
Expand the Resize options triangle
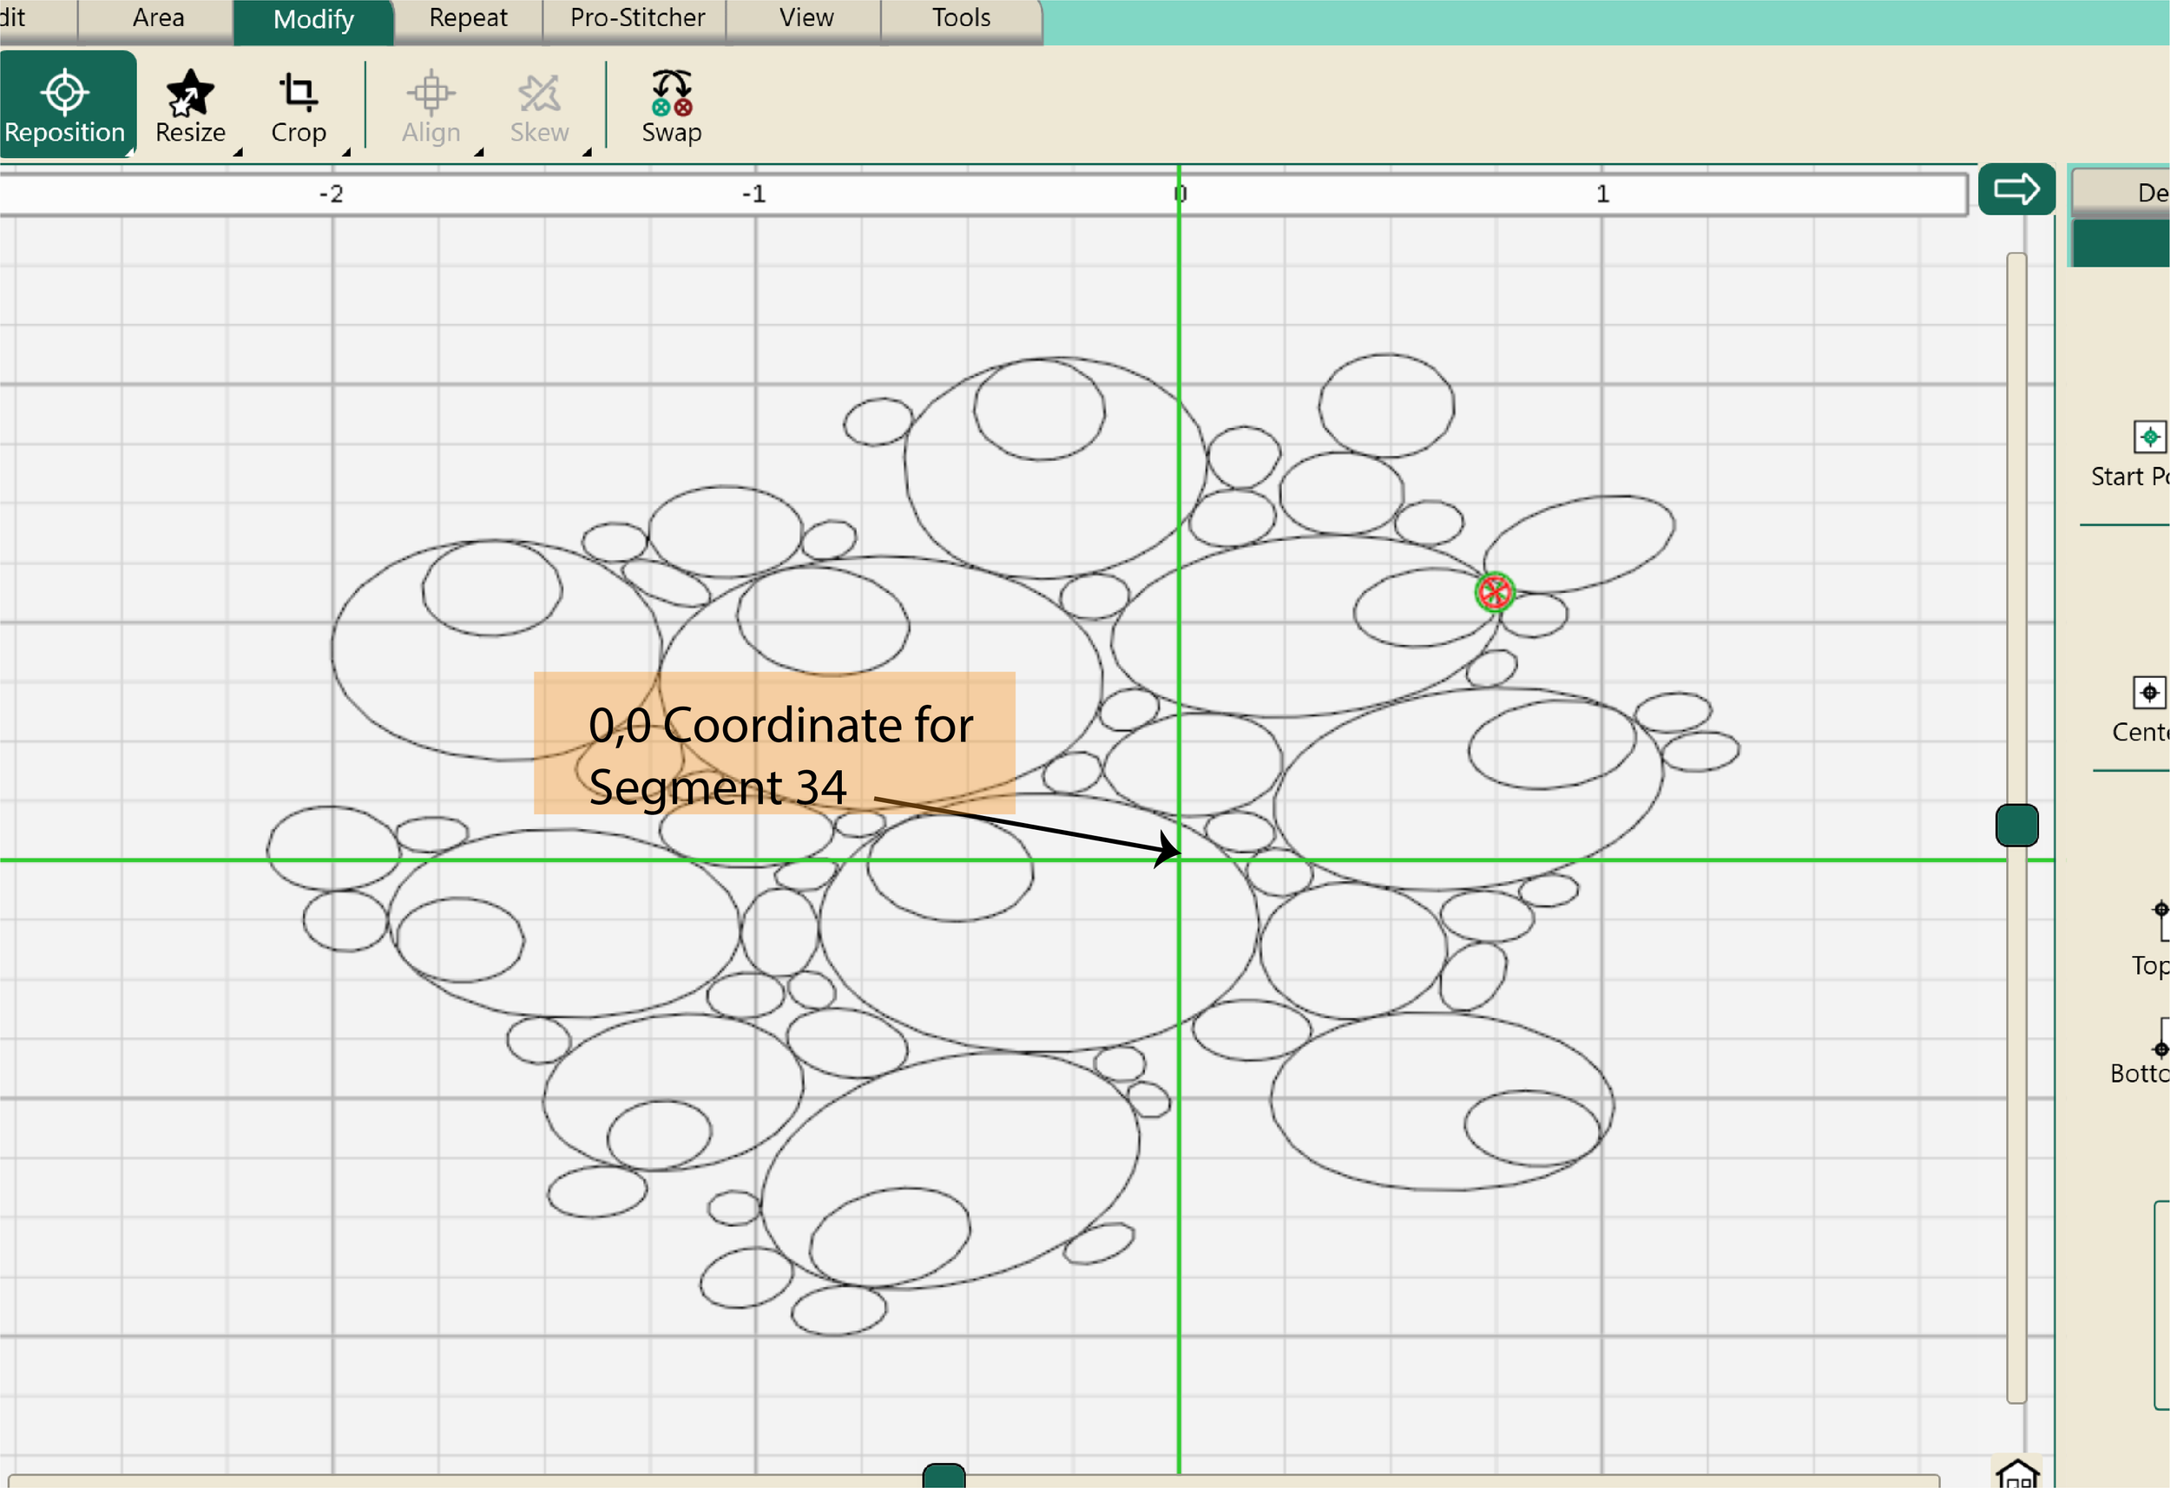point(238,151)
